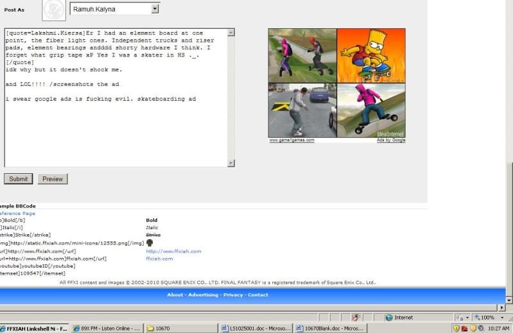Click the text area scroll down arrow
Viewport: 513px width, 333px height.
pyautogui.click(x=231, y=164)
